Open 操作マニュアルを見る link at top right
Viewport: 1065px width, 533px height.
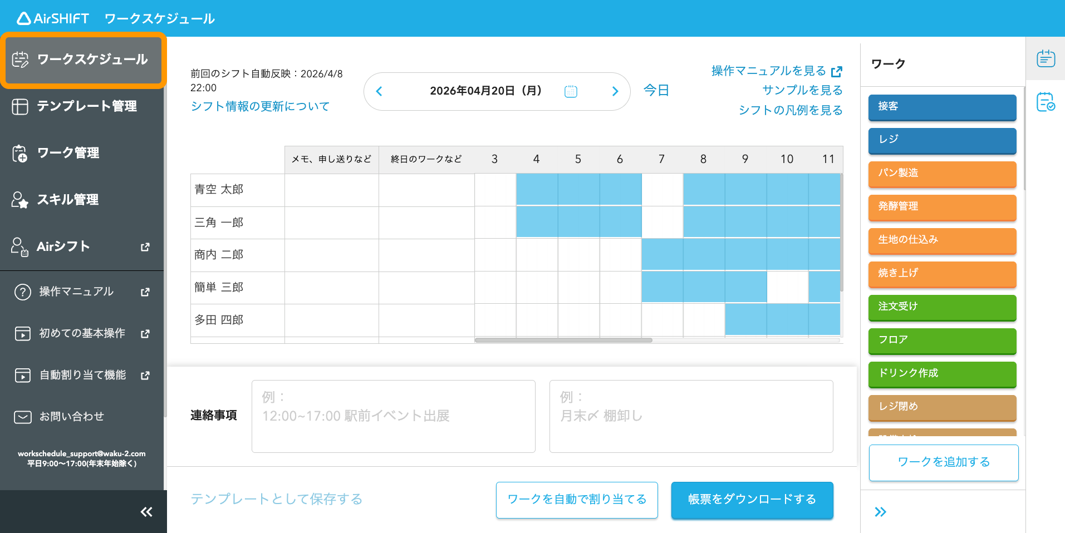(769, 71)
